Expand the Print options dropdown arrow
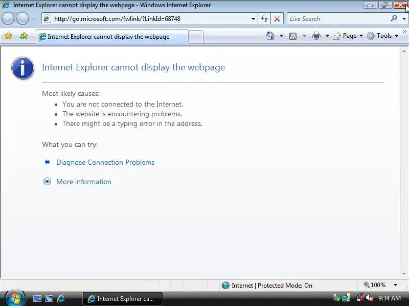409x306 pixels. point(327,36)
